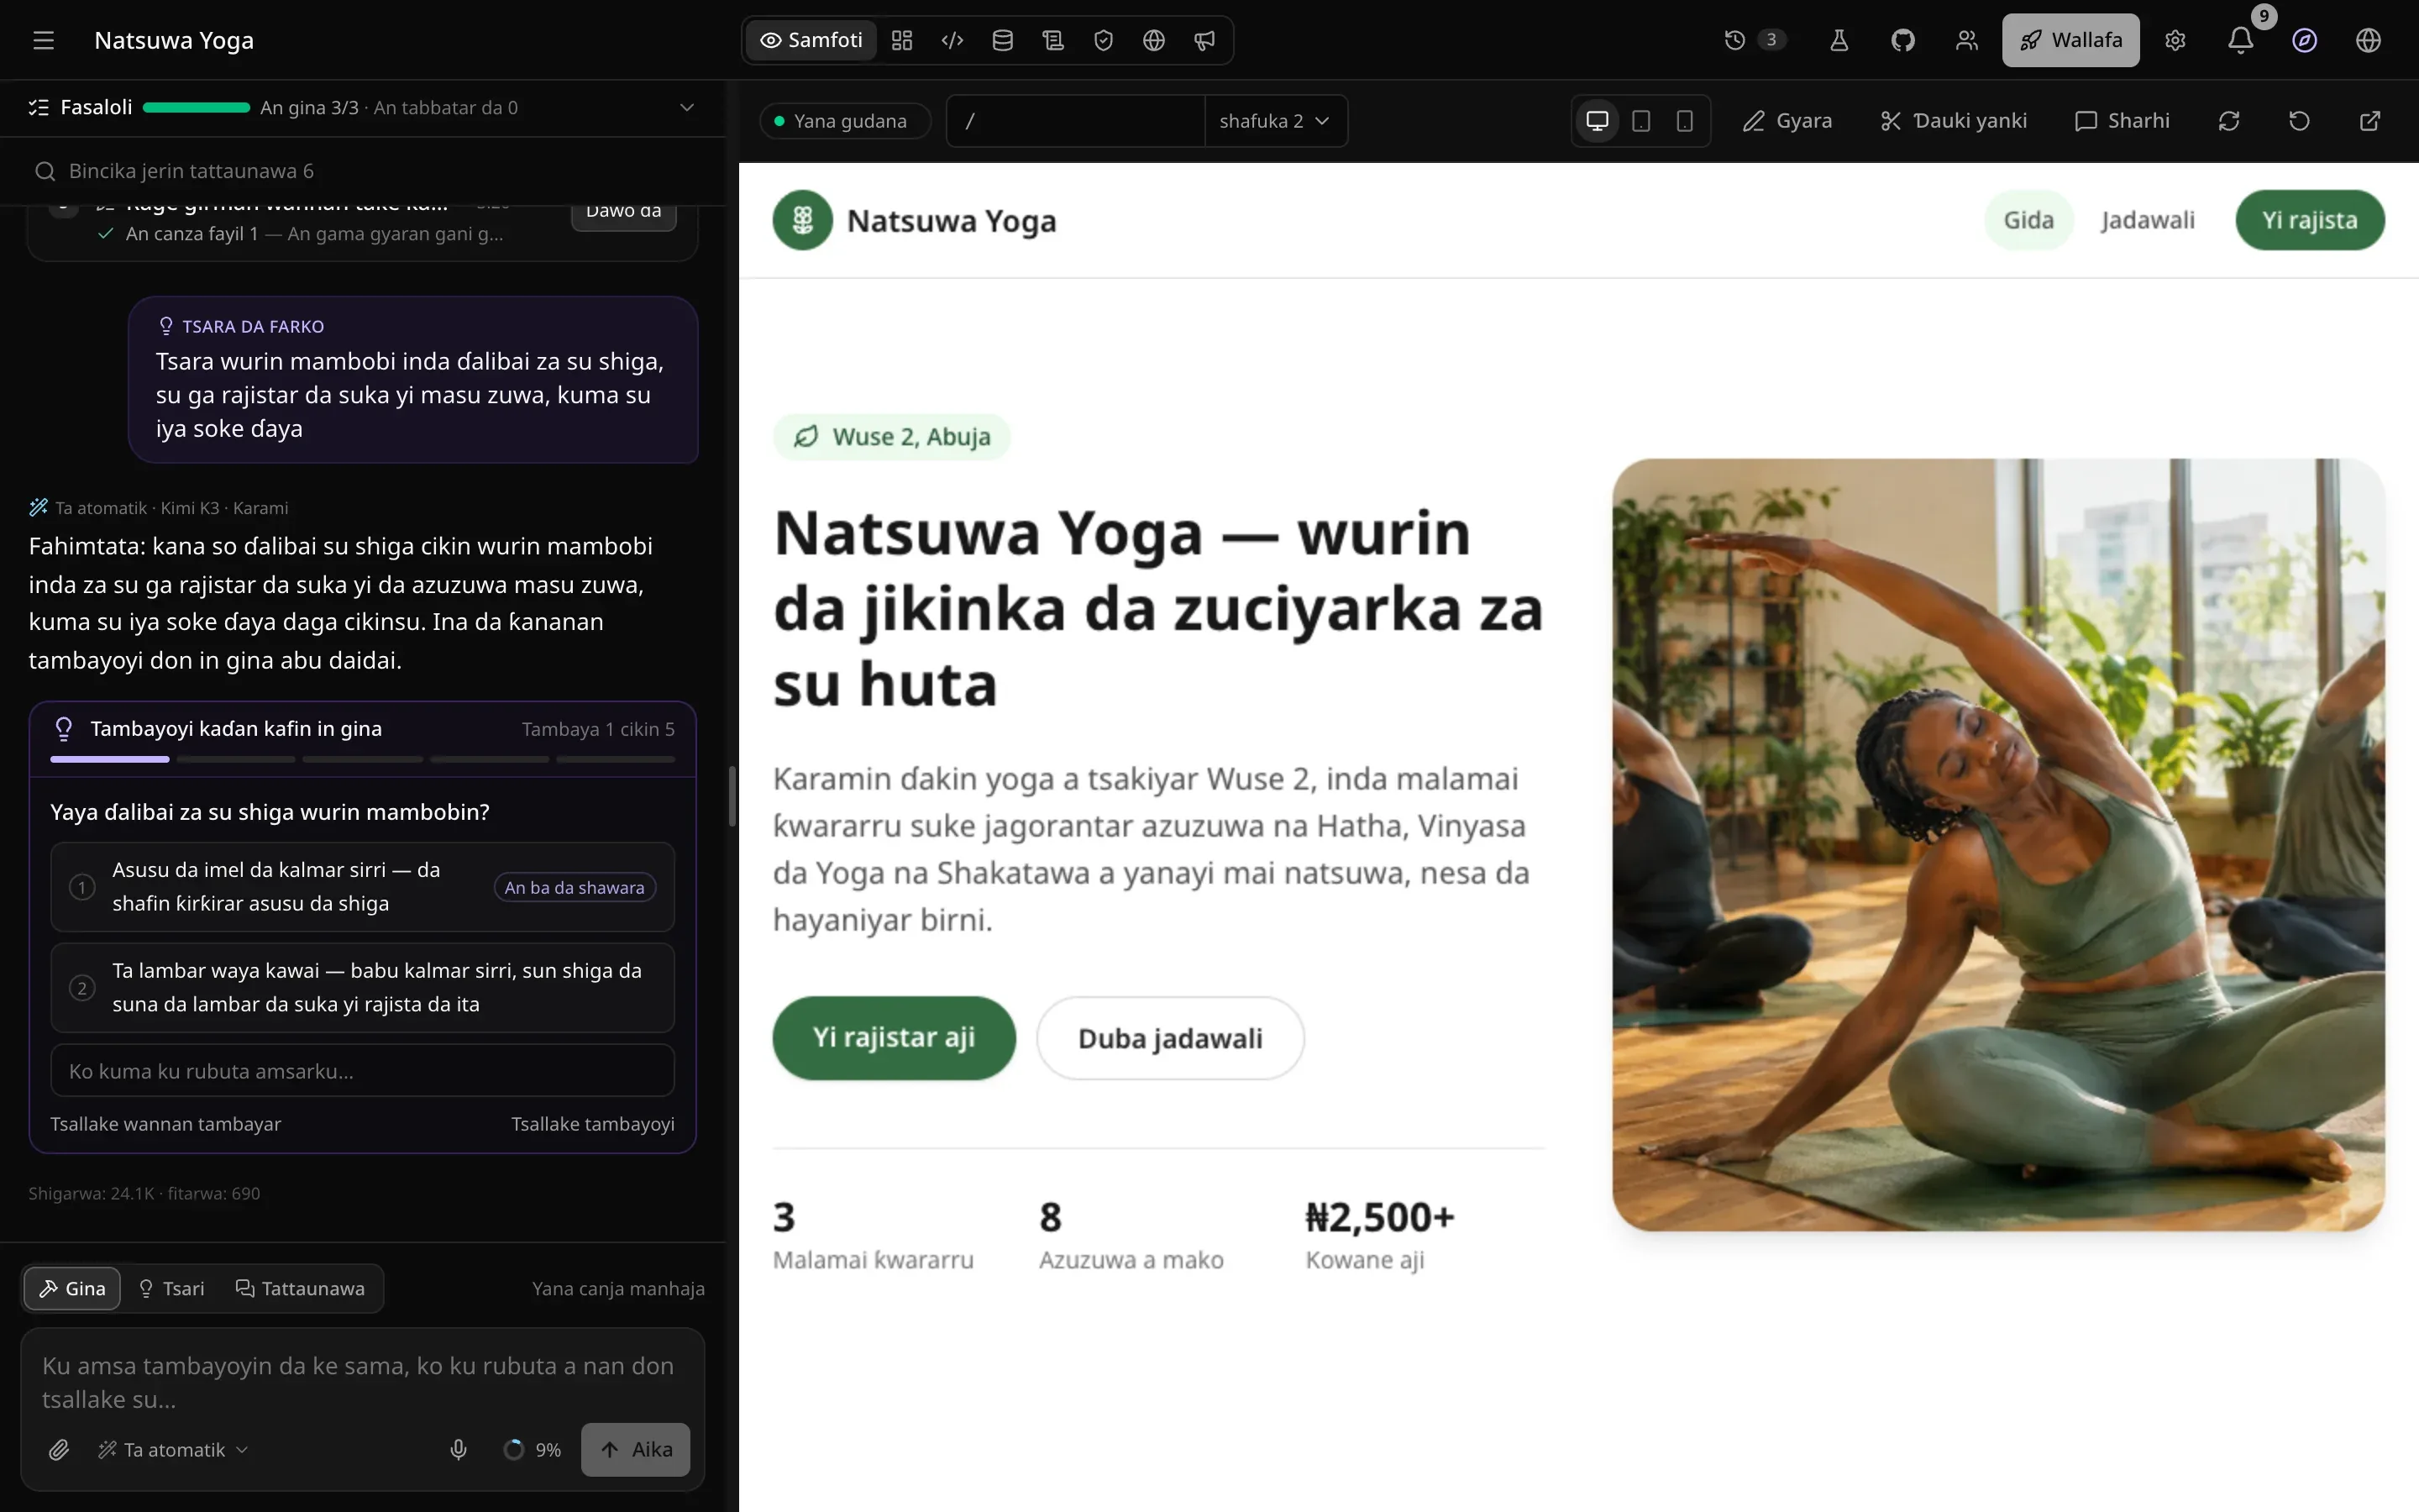This screenshot has height=1512, width=2419.
Task: Open the settings gear icon
Action: click(2176, 40)
